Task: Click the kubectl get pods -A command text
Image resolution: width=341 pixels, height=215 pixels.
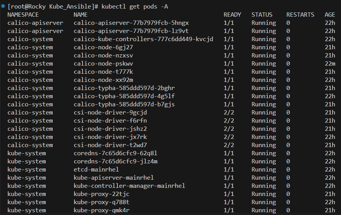Action: tap(135, 7)
